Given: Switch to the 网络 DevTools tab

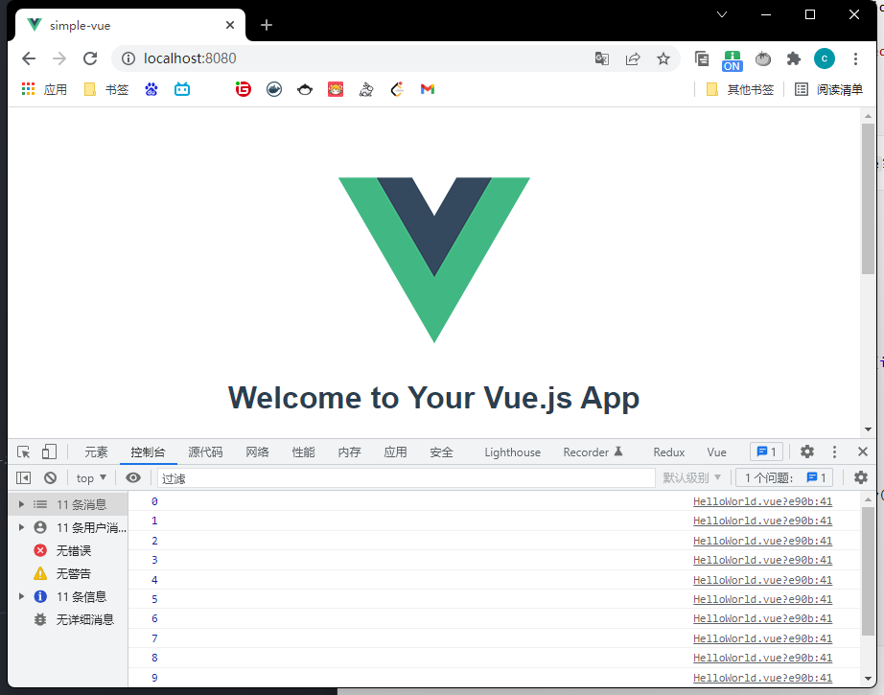Looking at the screenshot, I should tap(257, 452).
